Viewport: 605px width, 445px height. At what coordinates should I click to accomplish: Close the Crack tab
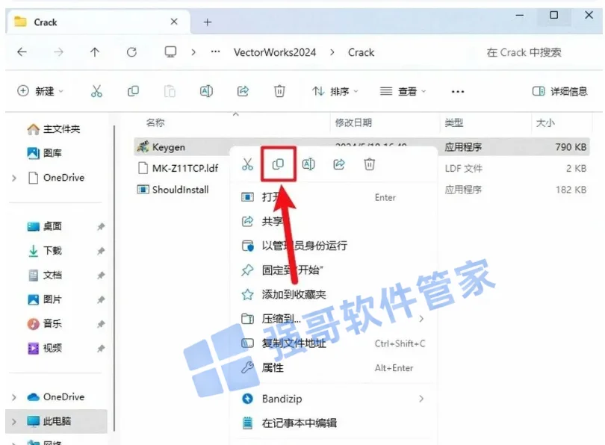click(174, 22)
